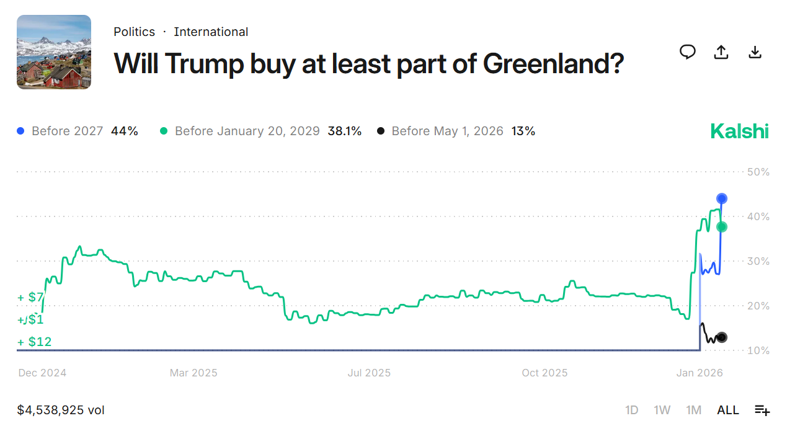Open the comments for this market
The height and width of the screenshot is (426, 795).
click(687, 52)
